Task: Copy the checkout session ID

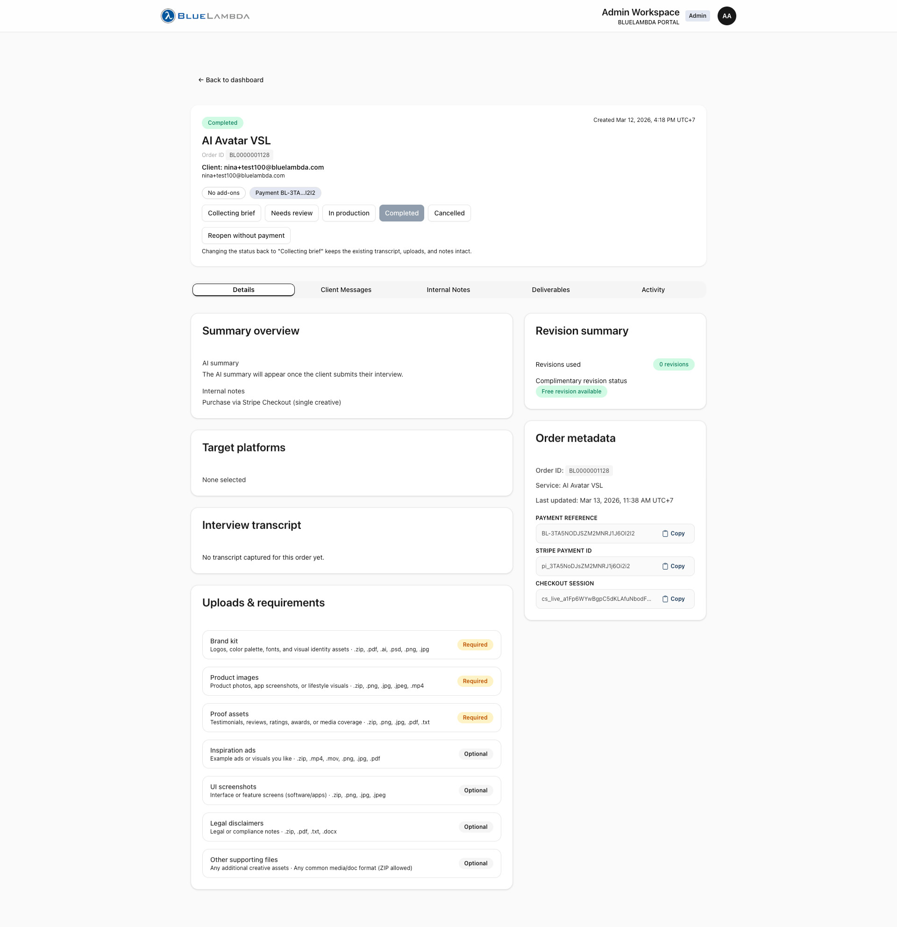Action: 674,599
